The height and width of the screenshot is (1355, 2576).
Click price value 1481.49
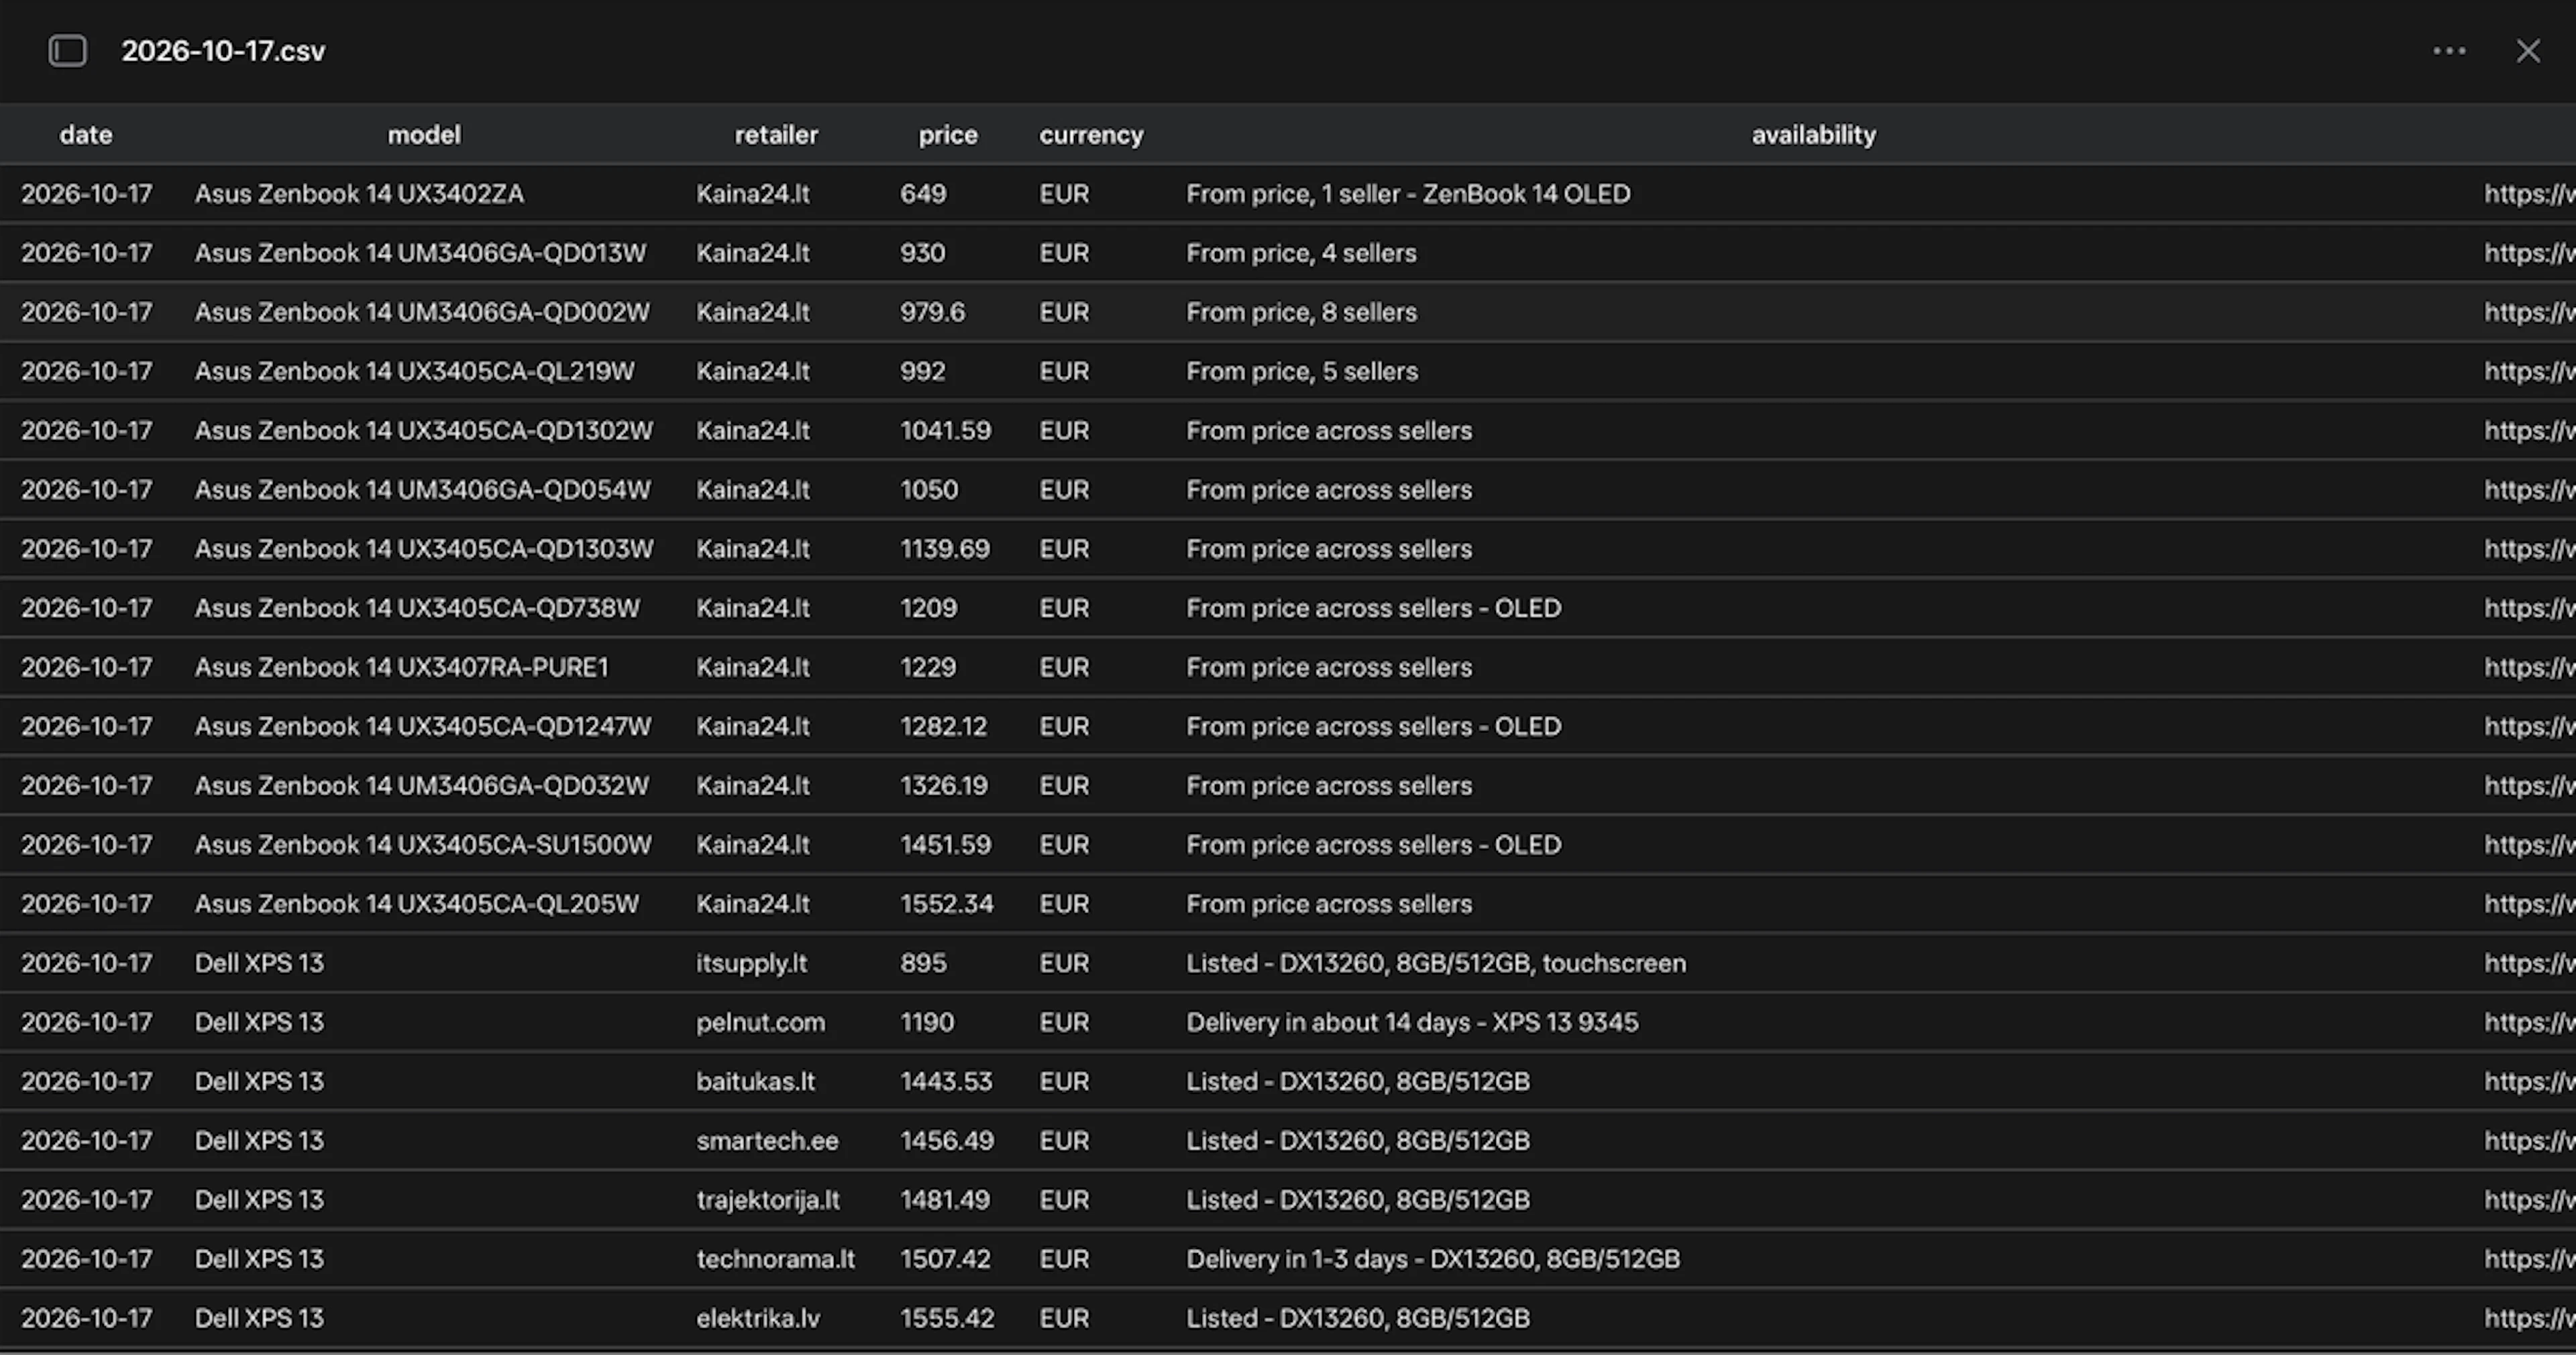pyautogui.click(x=945, y=1199)
